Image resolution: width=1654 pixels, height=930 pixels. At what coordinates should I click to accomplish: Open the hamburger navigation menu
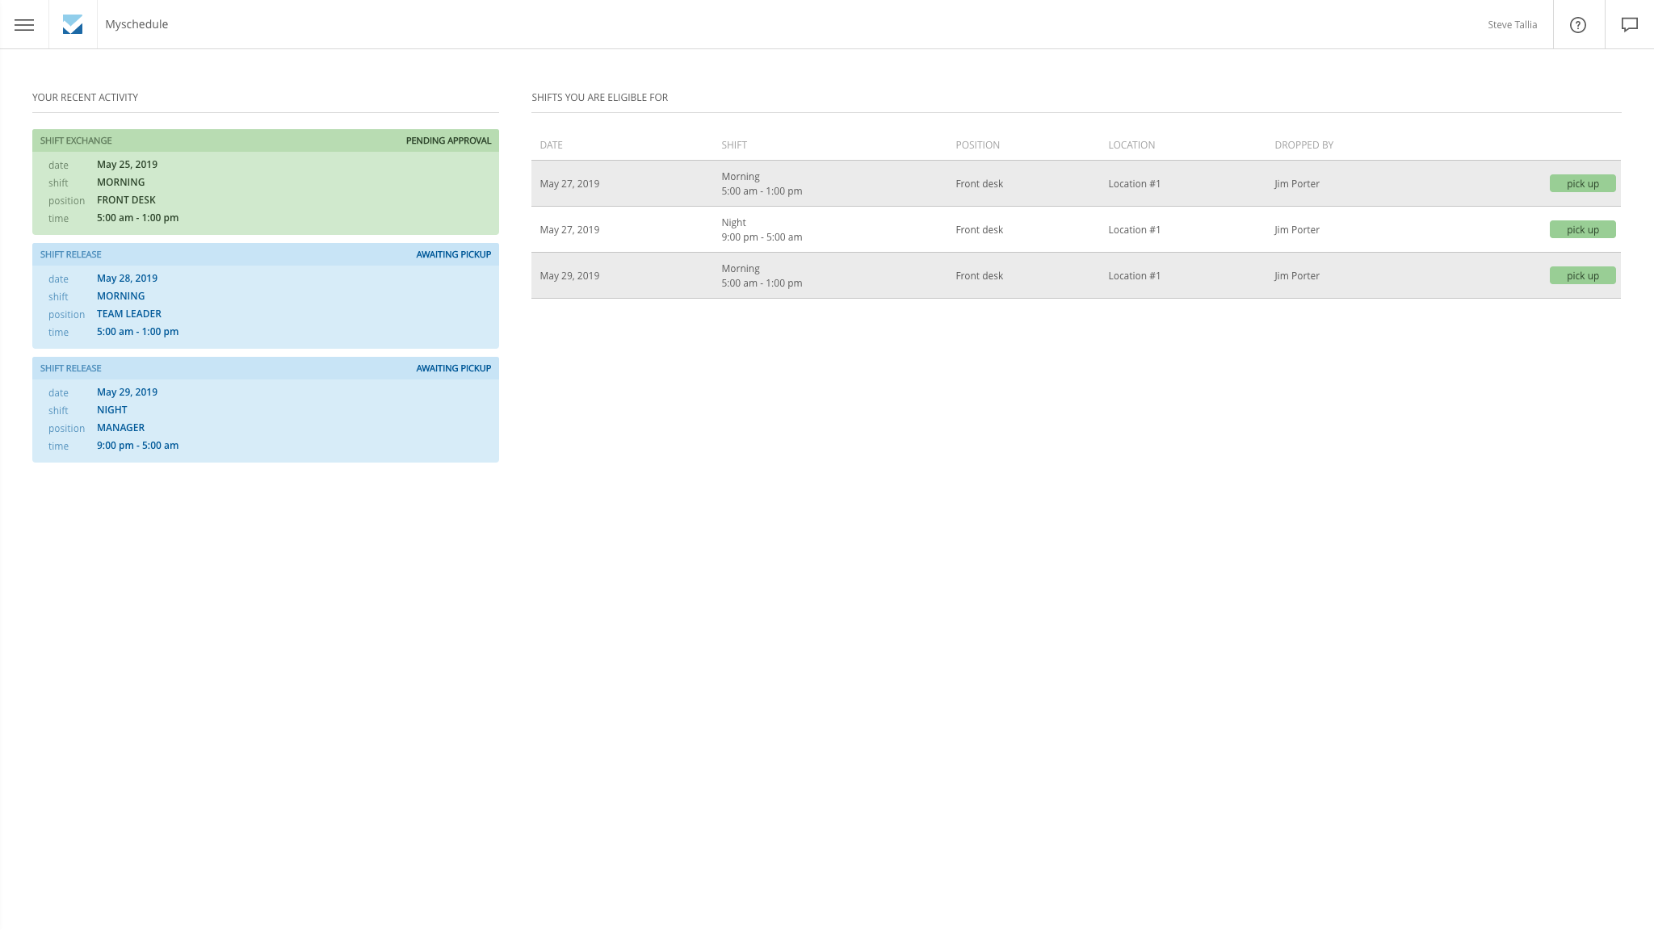coord(24,24)
